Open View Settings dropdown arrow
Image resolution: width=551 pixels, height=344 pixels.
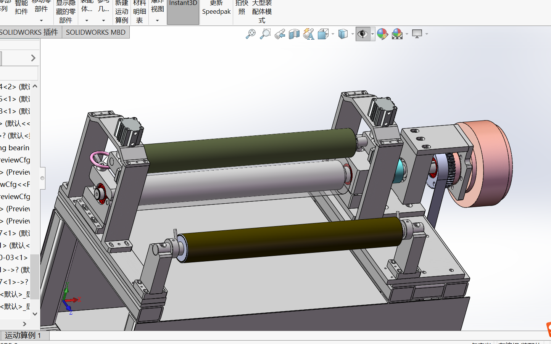[427, 34]
